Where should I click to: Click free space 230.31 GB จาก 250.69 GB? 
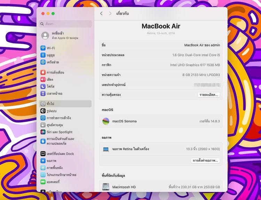pyautogui.click(x=194, y=187)
